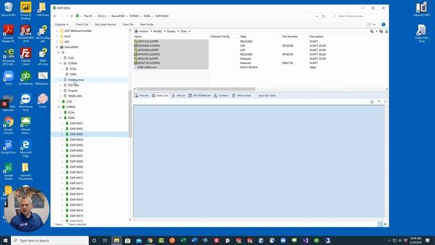Go back using the Explorer back arrow

coord(55,16)
